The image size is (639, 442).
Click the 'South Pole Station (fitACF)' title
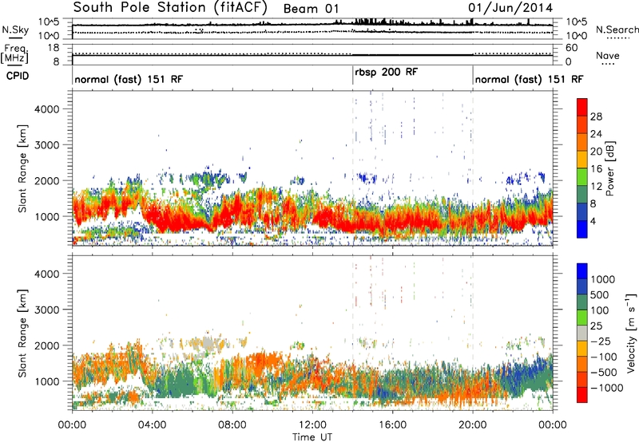pyautogui.click(x=170, y=8)
